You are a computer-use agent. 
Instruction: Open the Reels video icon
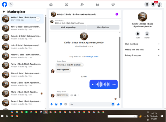(x=66, y=4)
